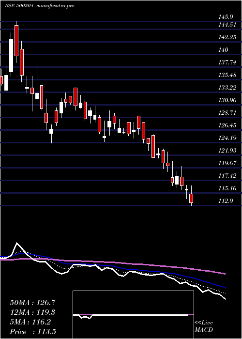Click the 137.74 price label
This screenshot has height=339, width=242.
pos(227,62)
